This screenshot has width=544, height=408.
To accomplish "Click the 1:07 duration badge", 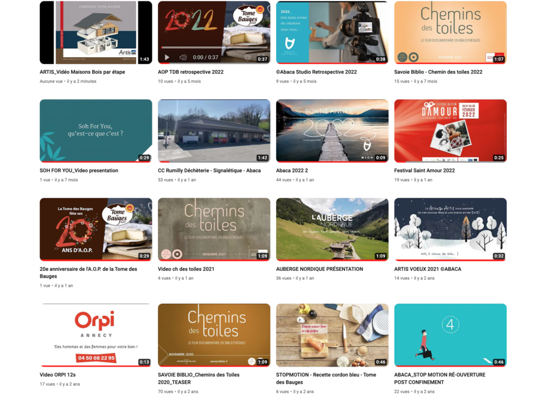I will (x=499, y=59).
